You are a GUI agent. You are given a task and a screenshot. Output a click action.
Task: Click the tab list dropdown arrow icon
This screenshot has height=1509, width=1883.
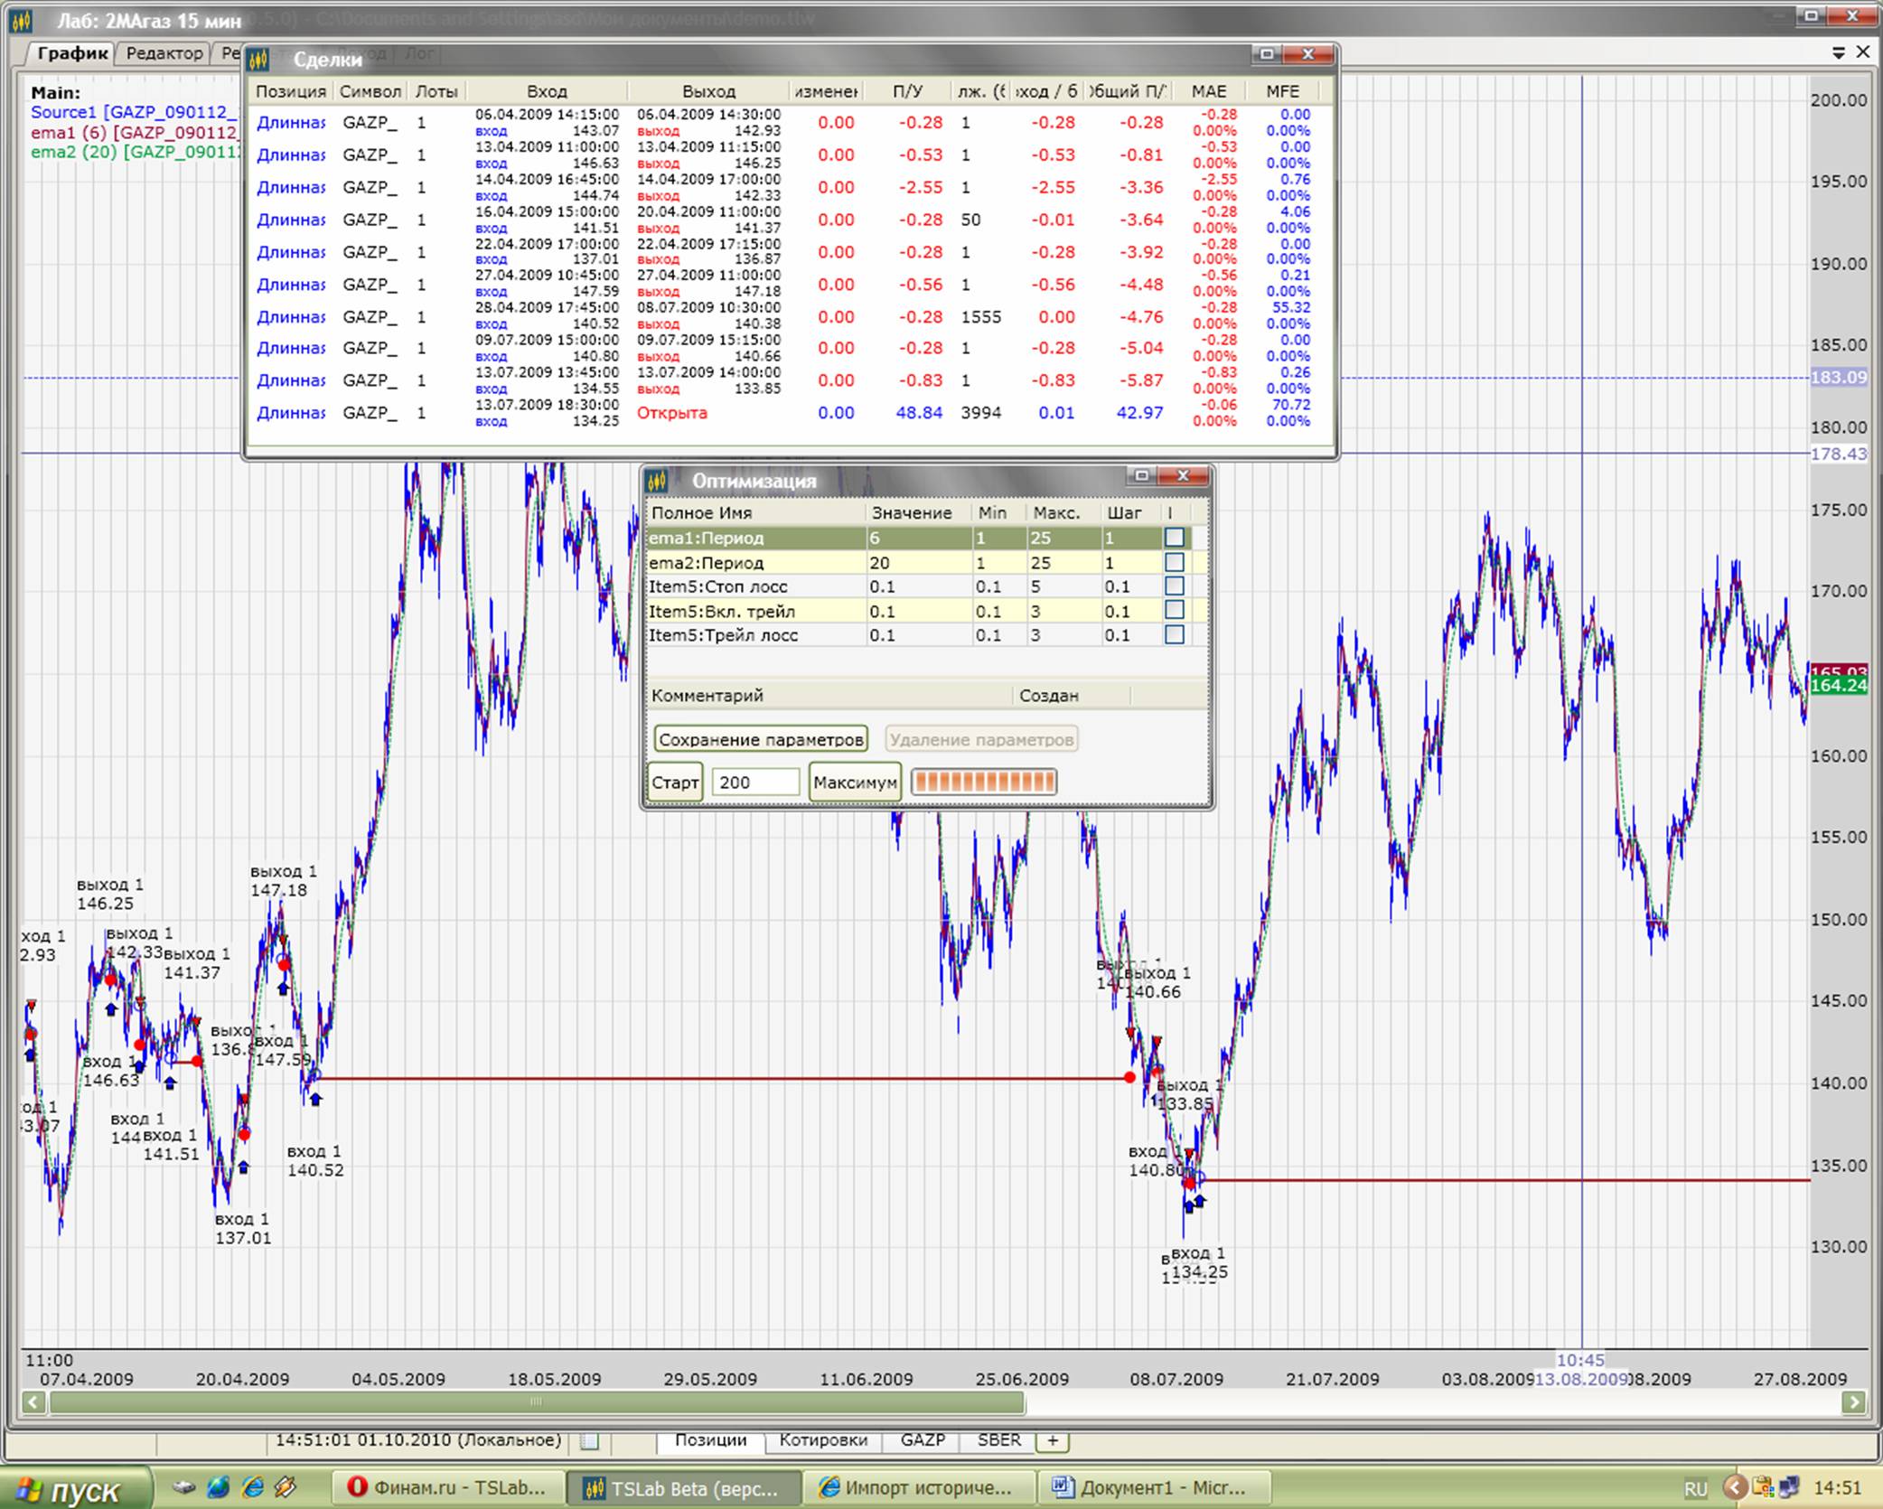click(x=1838, y=53)
